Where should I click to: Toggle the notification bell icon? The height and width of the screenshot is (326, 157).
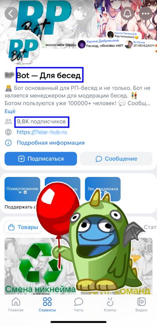coord(128,13)
